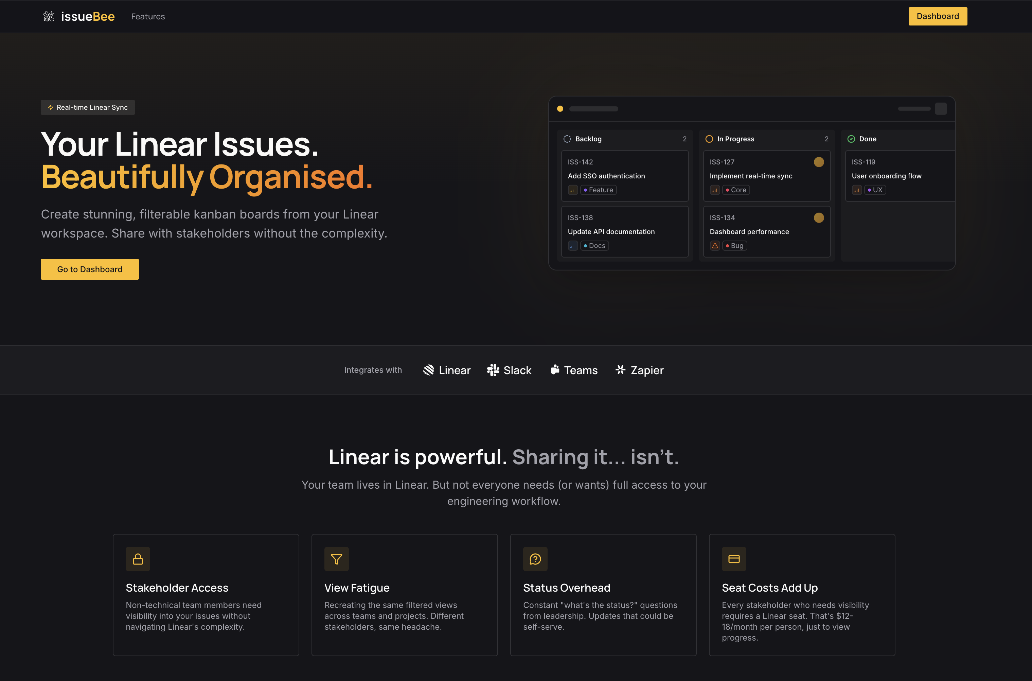
Task: Open the Features nav menu item
Action: pos(148,17)
